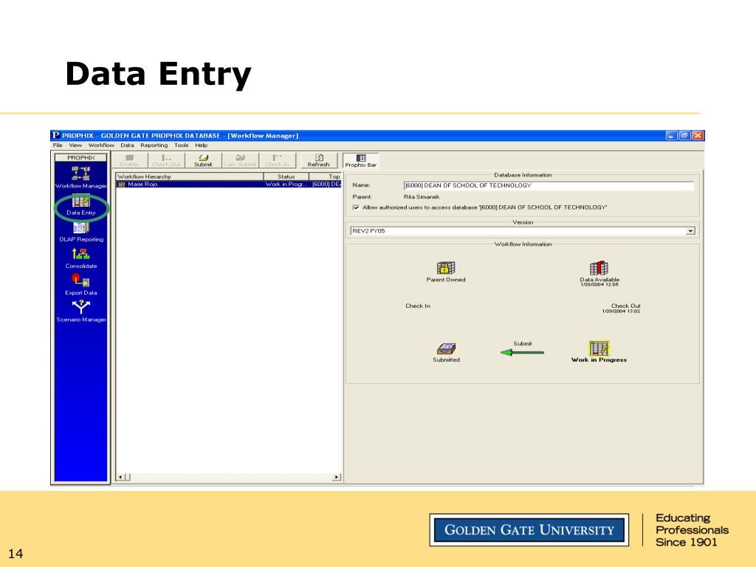This screenshot has width=756, height=567.
Task: Select the Marie Rojo hierarchy row
Action: [229, 184]
